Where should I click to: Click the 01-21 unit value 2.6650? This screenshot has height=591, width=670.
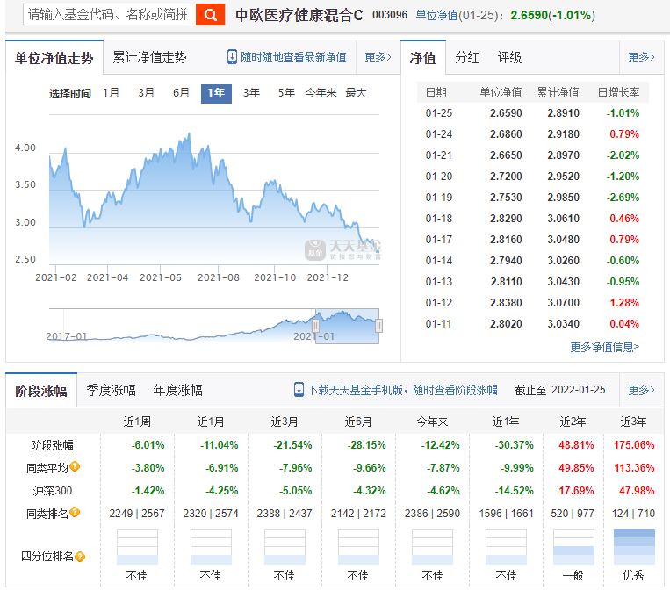[x=506, y=155]
